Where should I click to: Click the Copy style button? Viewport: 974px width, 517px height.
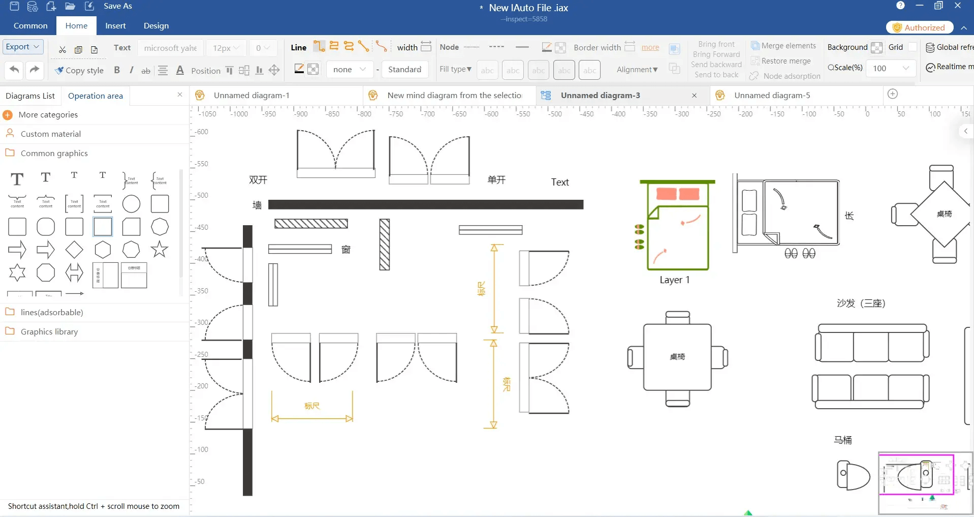pos(79,70)
